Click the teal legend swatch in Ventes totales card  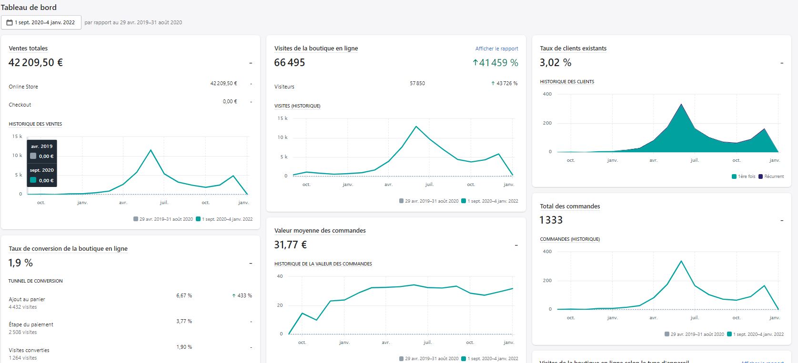[x=198, y=219]
